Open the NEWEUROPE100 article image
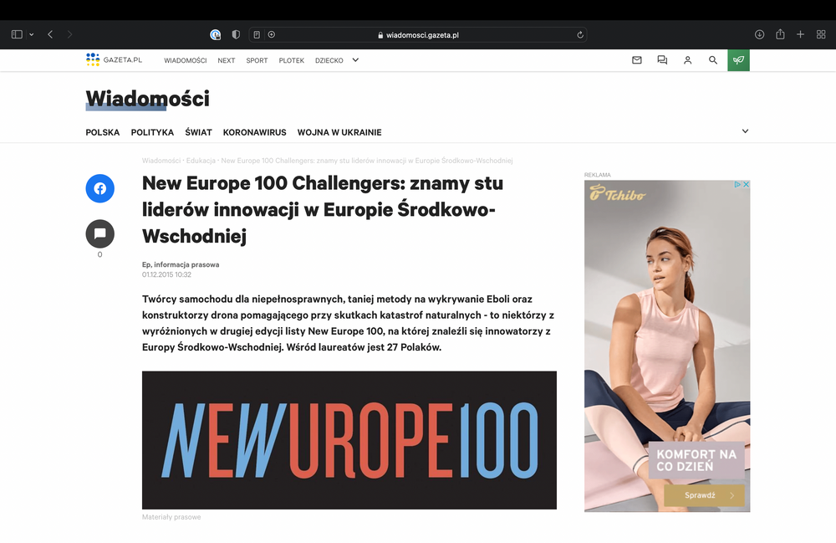The width and height of the screenshot is (836, 543). click(349, 440)
